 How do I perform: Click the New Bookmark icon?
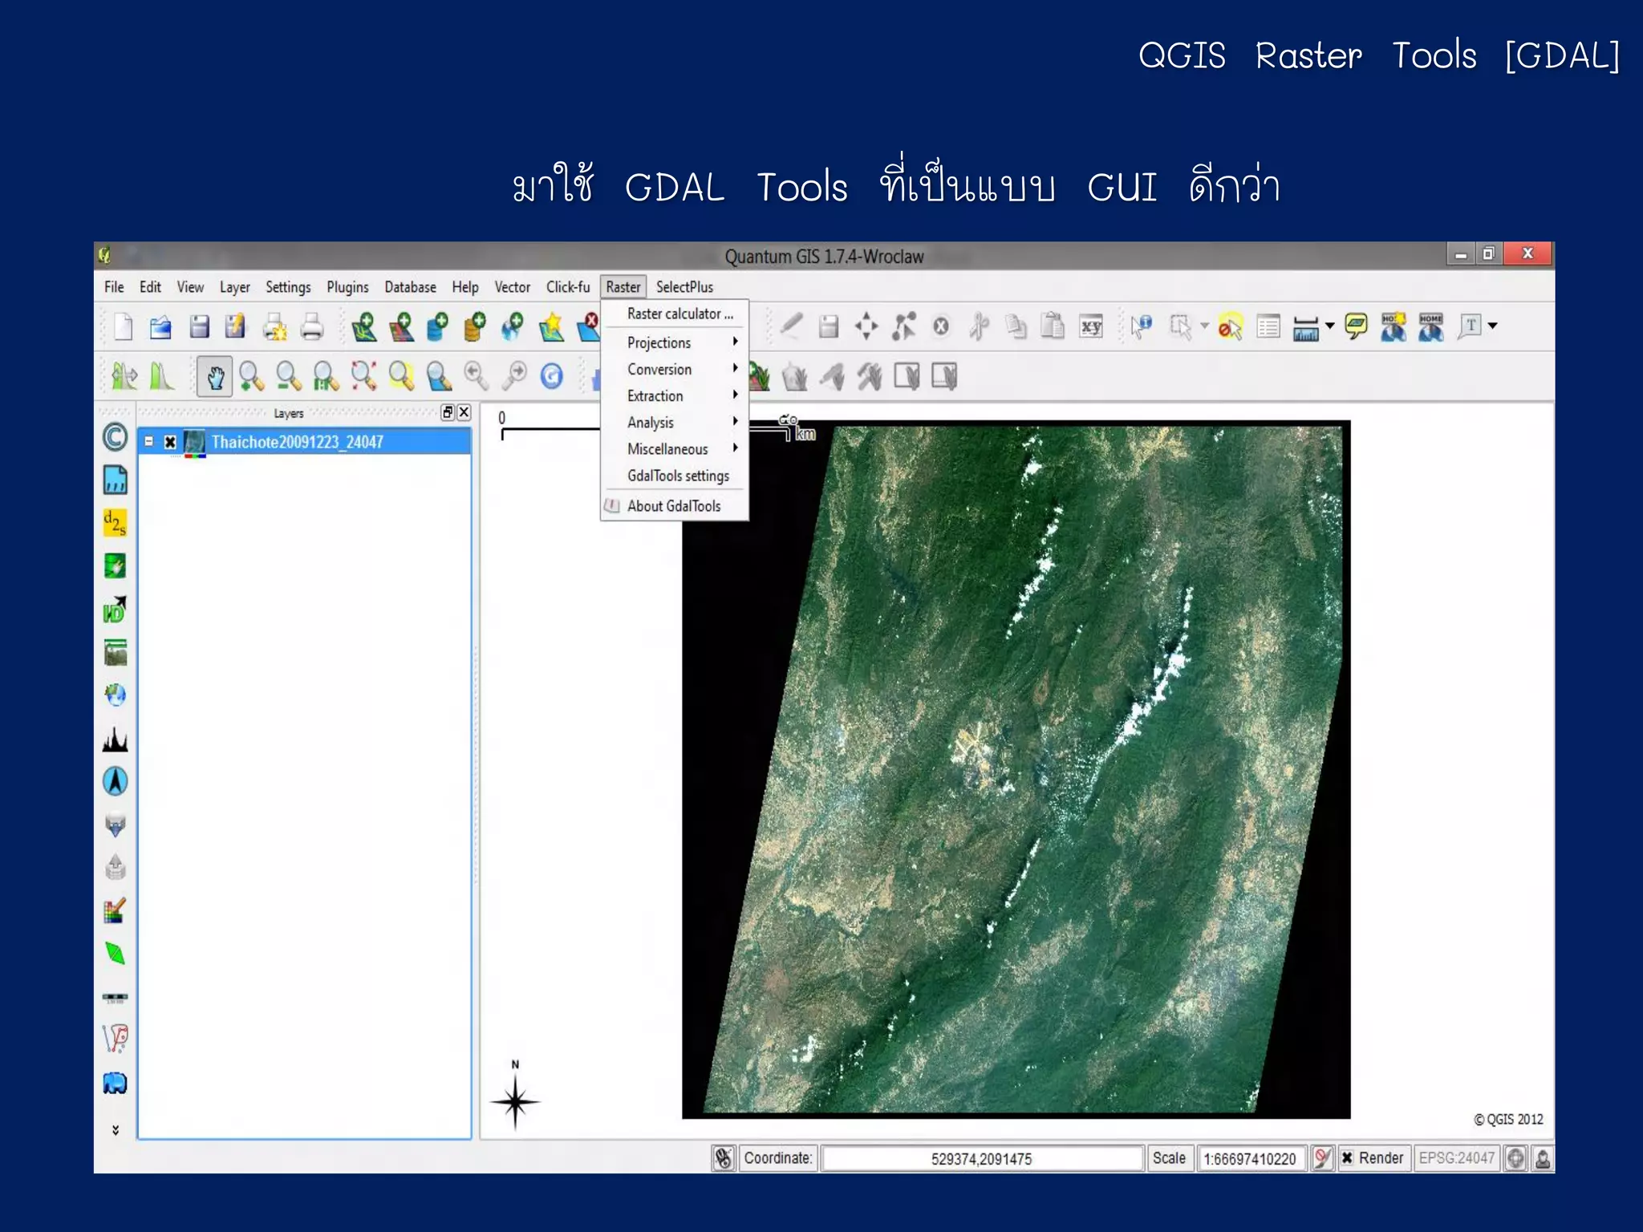point(1394,326)
